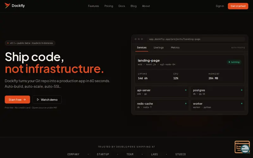Switch to the Live logs tab
Image resolution: width=253 pixels, height=158 pixels.
[x=159, y=48]
